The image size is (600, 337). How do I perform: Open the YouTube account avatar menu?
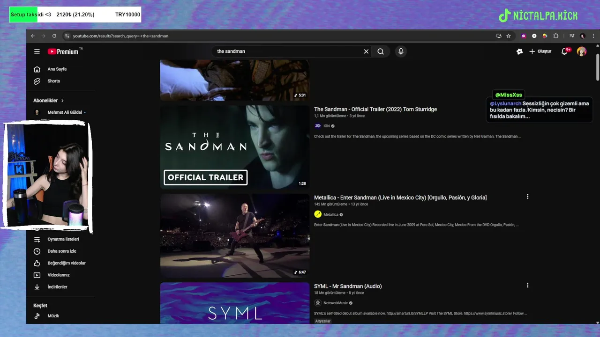(582, 51)
